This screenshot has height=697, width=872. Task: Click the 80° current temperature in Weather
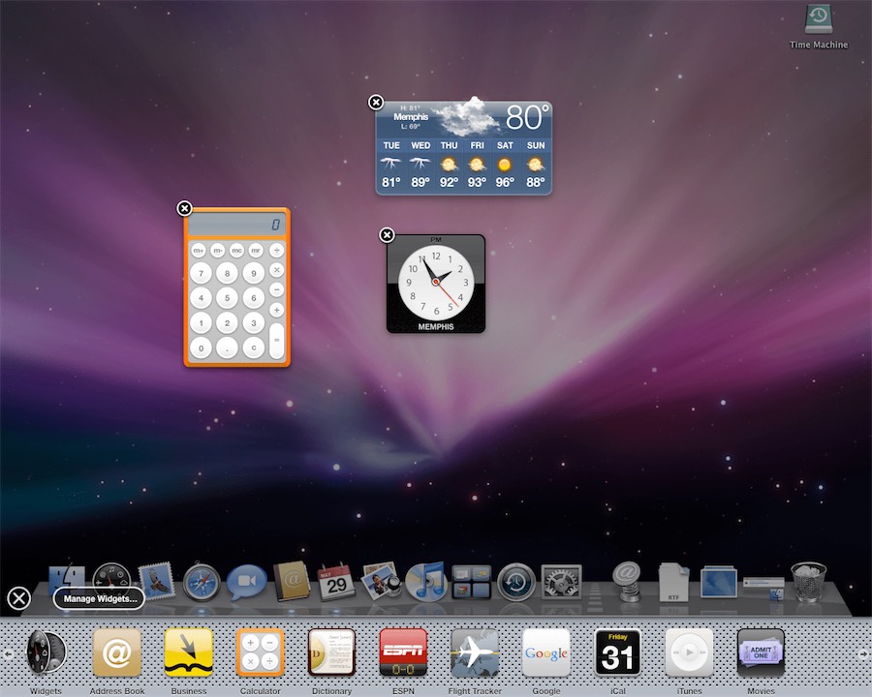click(527, 117)
